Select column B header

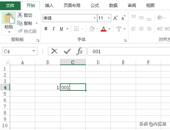click(48, 62)
